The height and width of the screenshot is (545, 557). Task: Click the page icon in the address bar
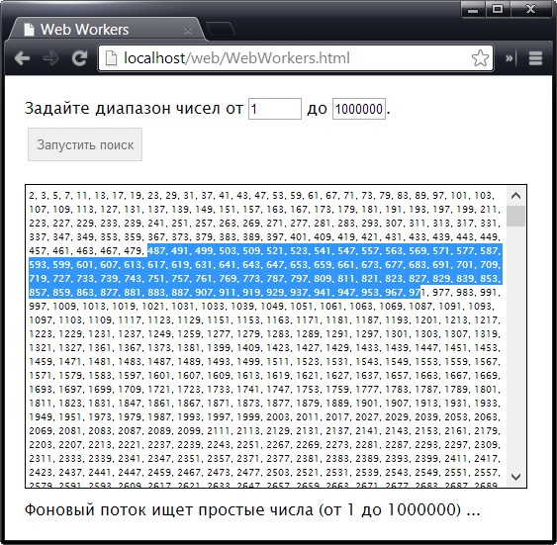tap(111, 58)
